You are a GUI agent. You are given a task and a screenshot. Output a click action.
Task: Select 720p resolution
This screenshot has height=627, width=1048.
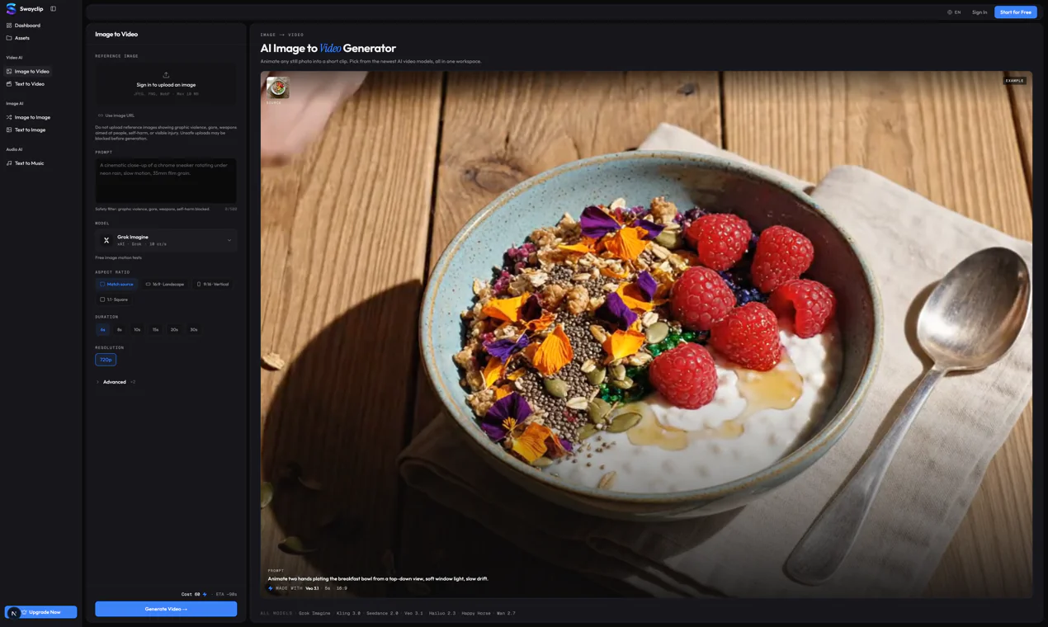pyautogui.click(x=106, y=360)
